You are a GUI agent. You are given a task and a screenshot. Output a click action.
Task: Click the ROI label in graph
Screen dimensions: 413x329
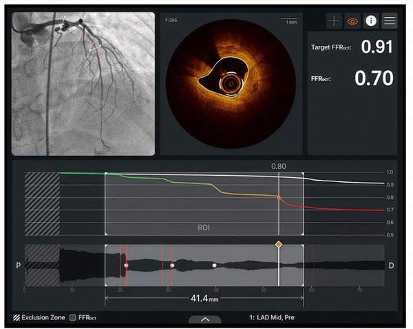(x=204, y=227)
